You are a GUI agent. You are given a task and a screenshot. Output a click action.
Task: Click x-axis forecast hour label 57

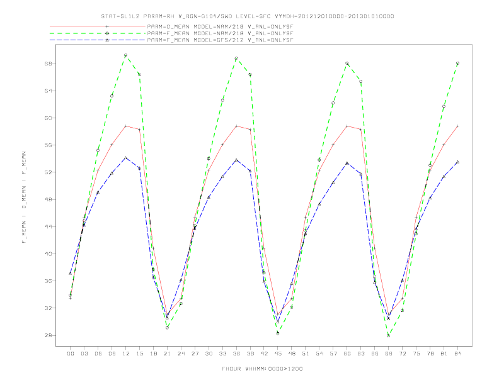pyautogui.click(x=333, y=354)
